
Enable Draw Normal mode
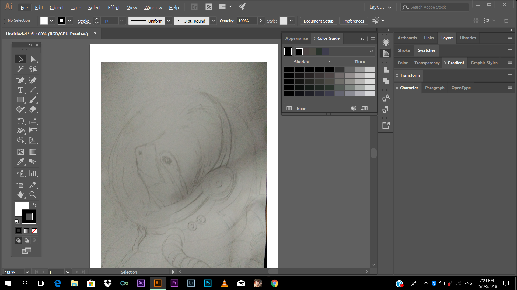coord(18,240)
